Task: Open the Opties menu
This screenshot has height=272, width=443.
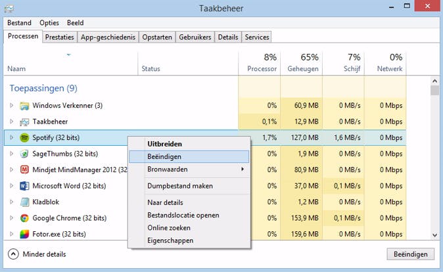Action: click(49, 23)
